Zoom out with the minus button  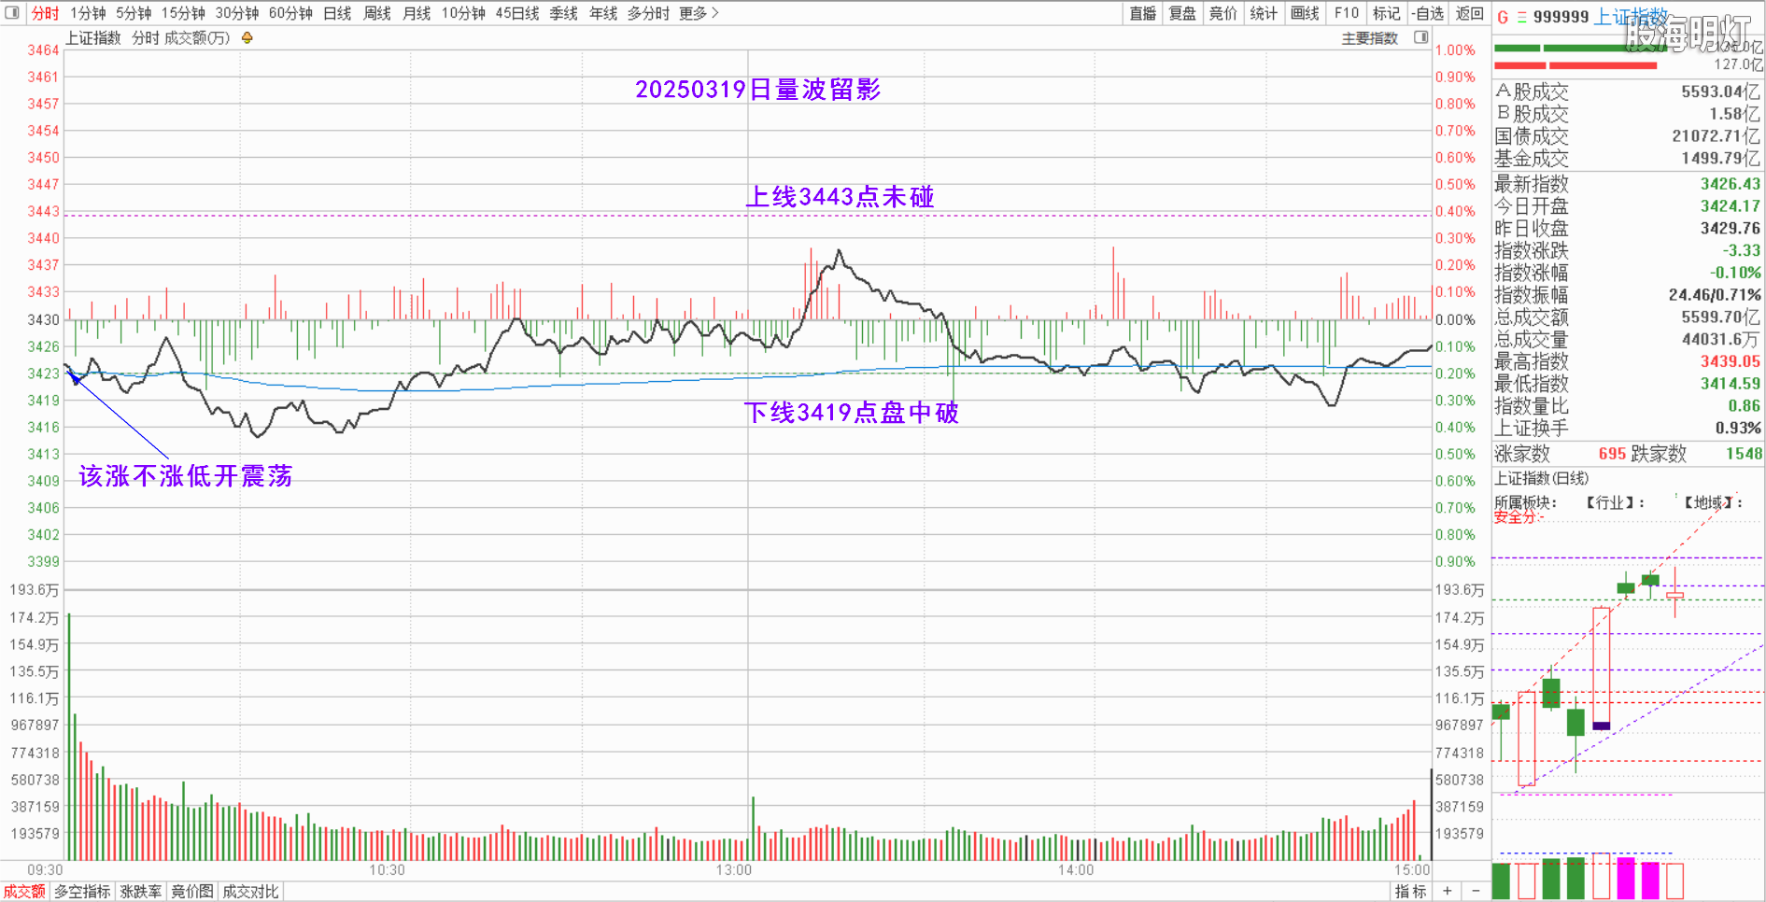click(x=1476, y=892)
